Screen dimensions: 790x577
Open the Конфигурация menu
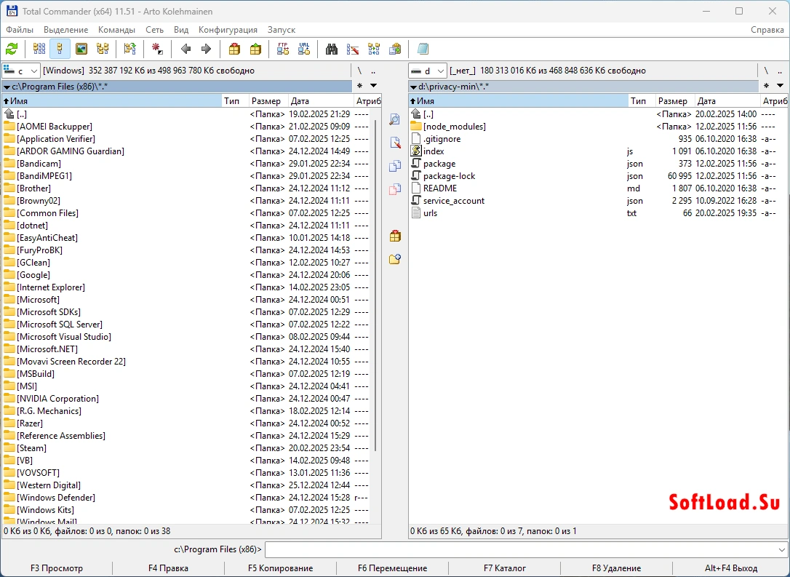coord(228,30)
